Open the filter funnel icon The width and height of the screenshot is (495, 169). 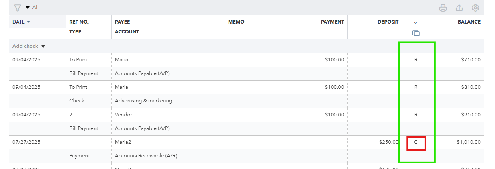coord(17,8)
